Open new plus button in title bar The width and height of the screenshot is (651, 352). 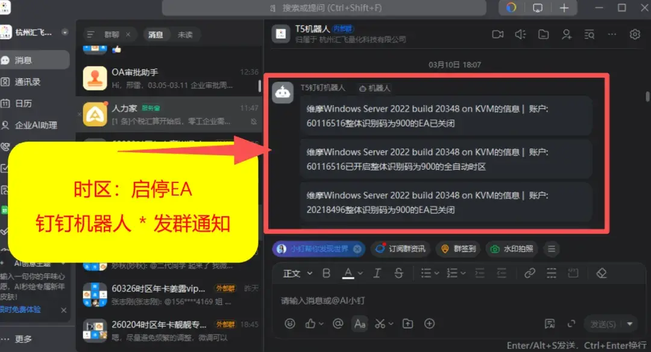(x=564, y=8)
